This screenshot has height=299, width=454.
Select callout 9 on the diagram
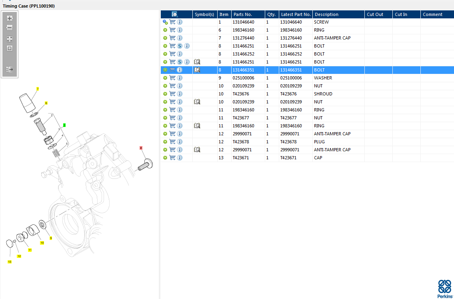coord(51,238)
